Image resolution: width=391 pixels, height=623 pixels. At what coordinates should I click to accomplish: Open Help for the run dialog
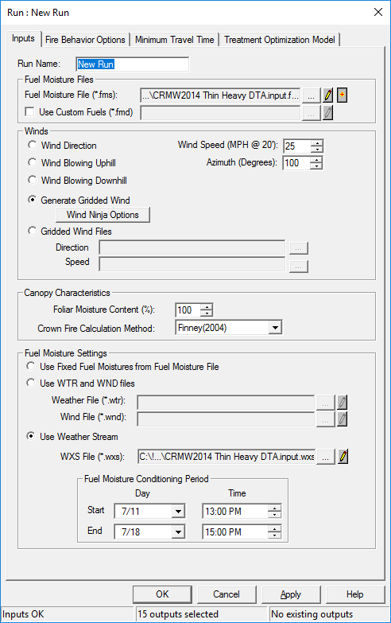point(355,594)
